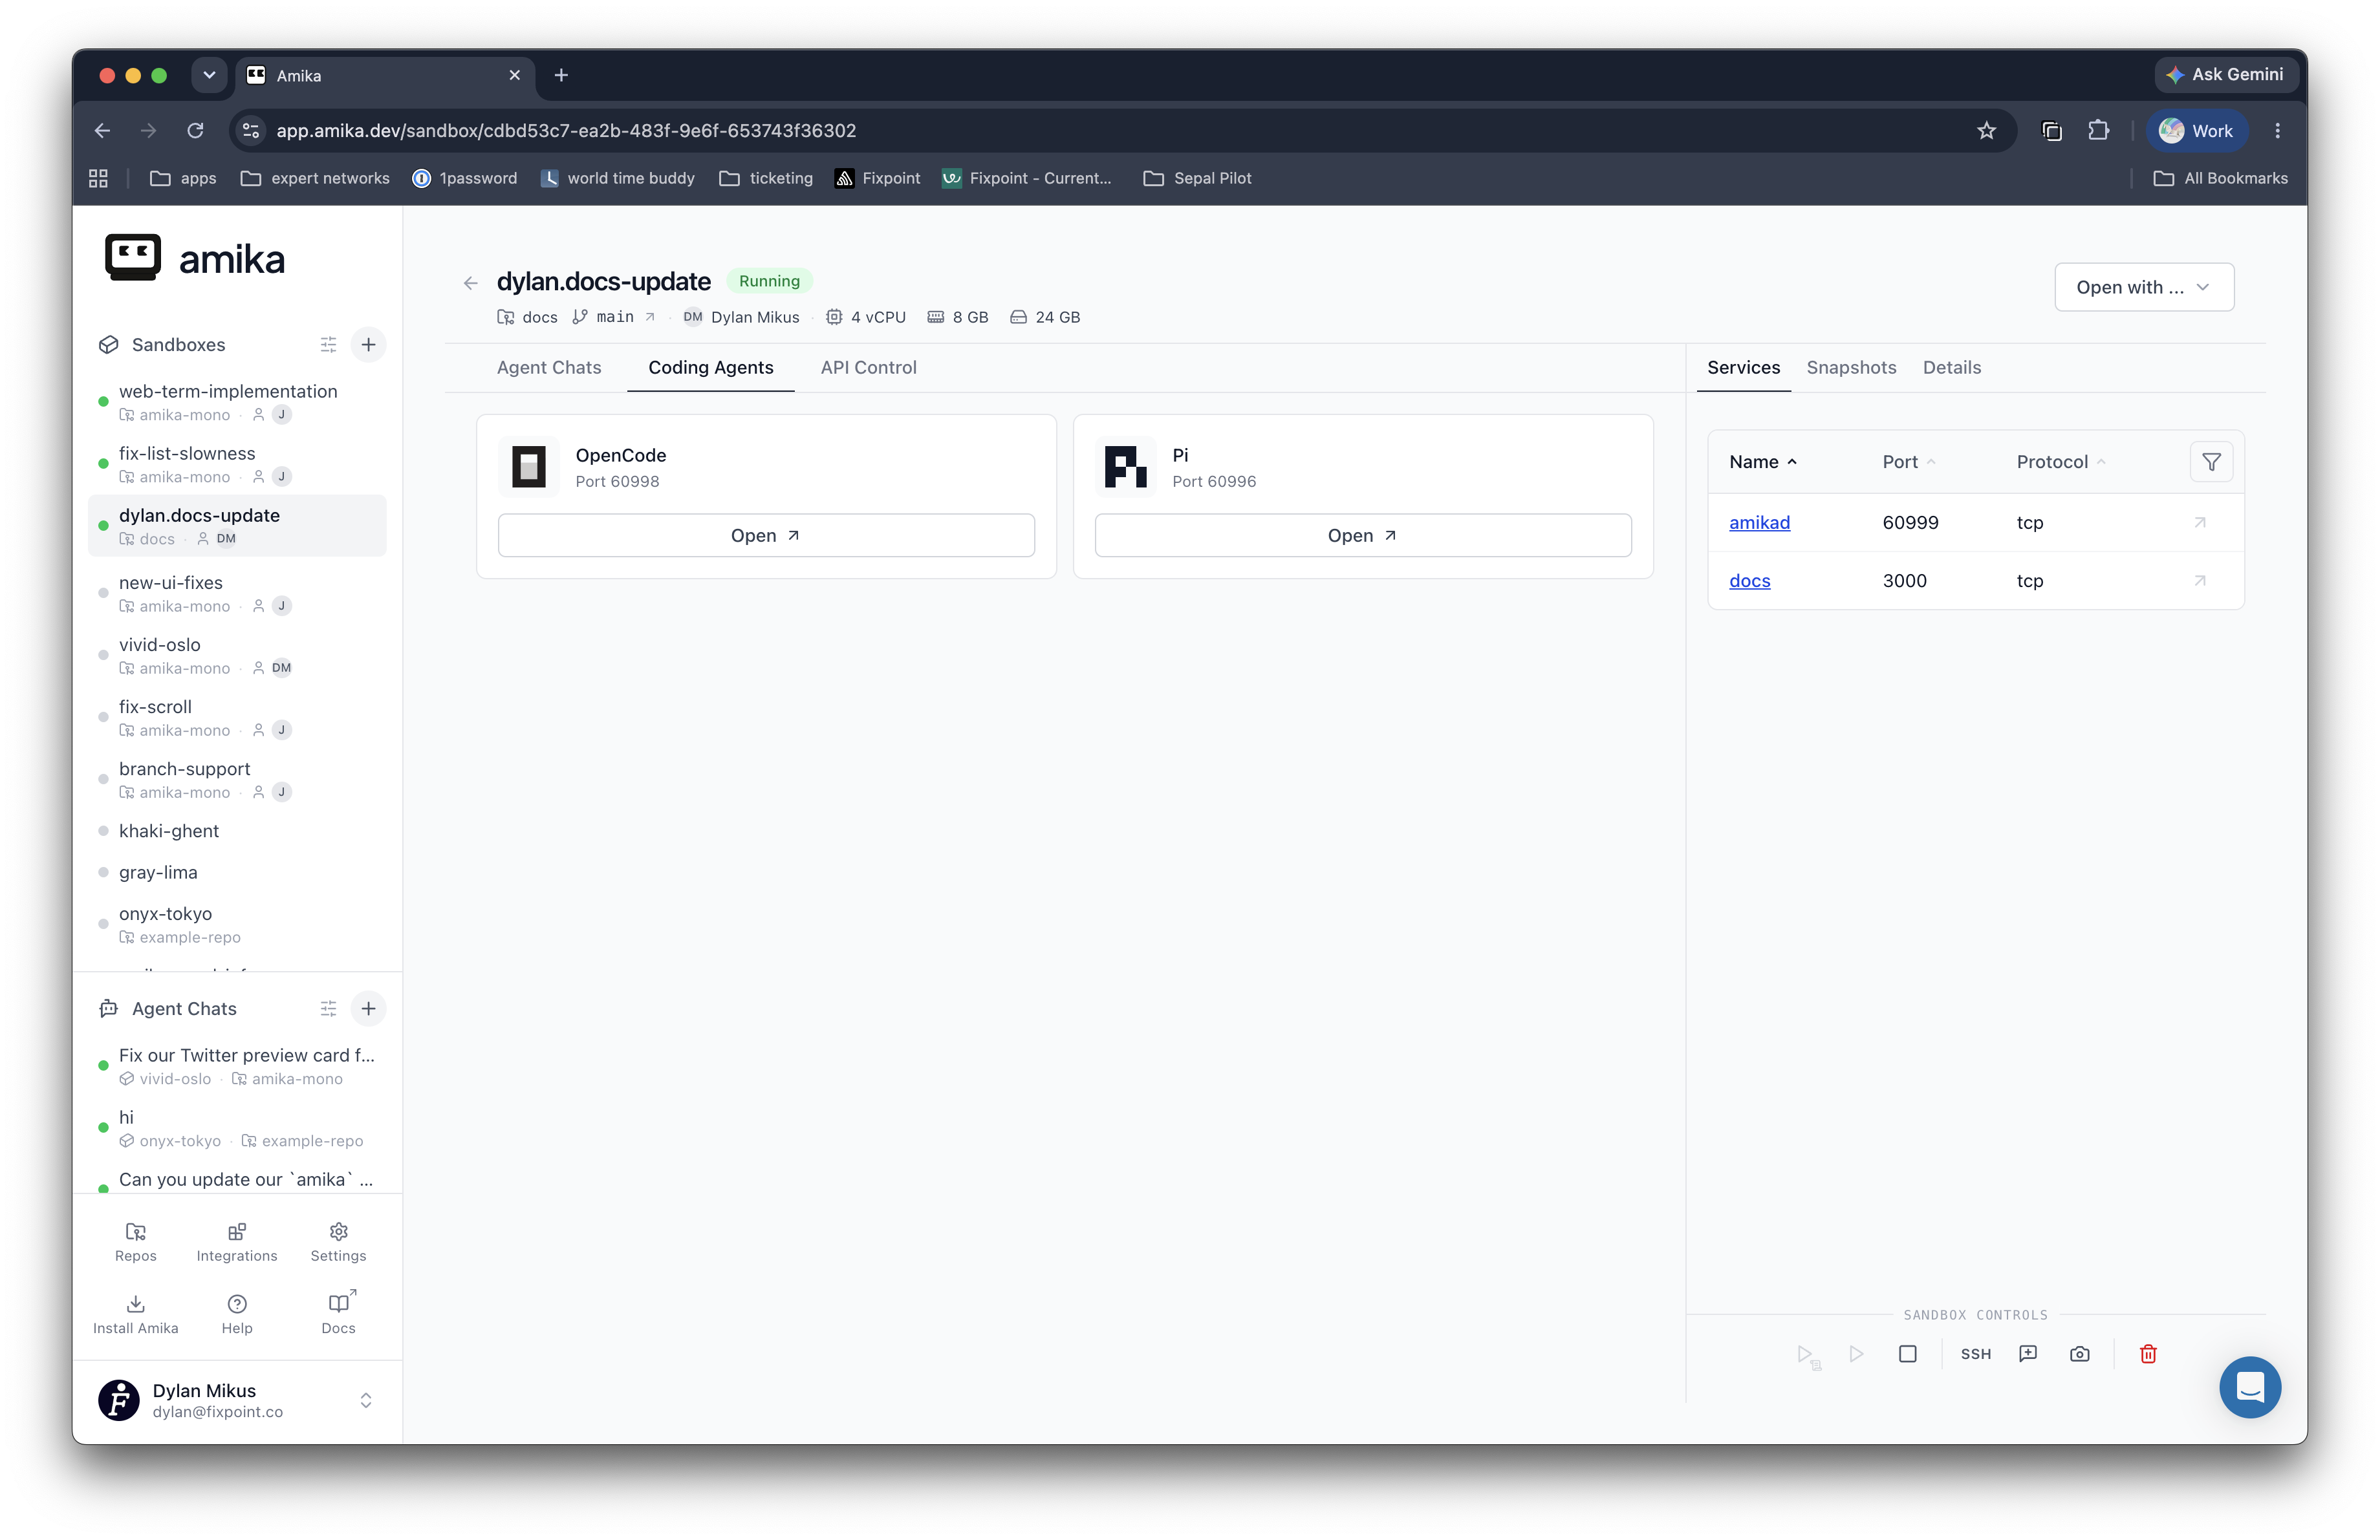2380x1540 pixels.
Task: Open external link arrow in docs row
Action: (x=2200, y=581)
